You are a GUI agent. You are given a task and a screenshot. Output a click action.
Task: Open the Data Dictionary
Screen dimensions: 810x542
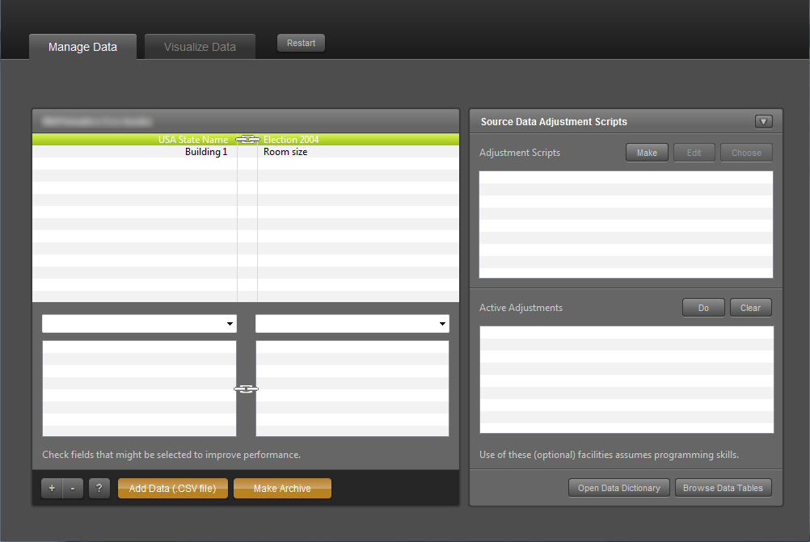tap(619, 488)
